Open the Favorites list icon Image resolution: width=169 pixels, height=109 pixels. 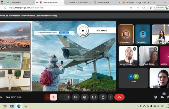click(151, 8)
